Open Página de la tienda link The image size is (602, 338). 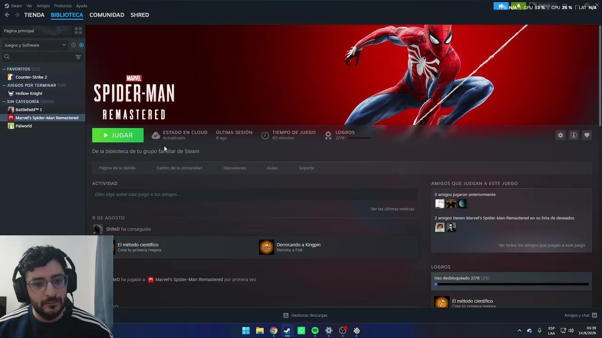tap(117, 168)
